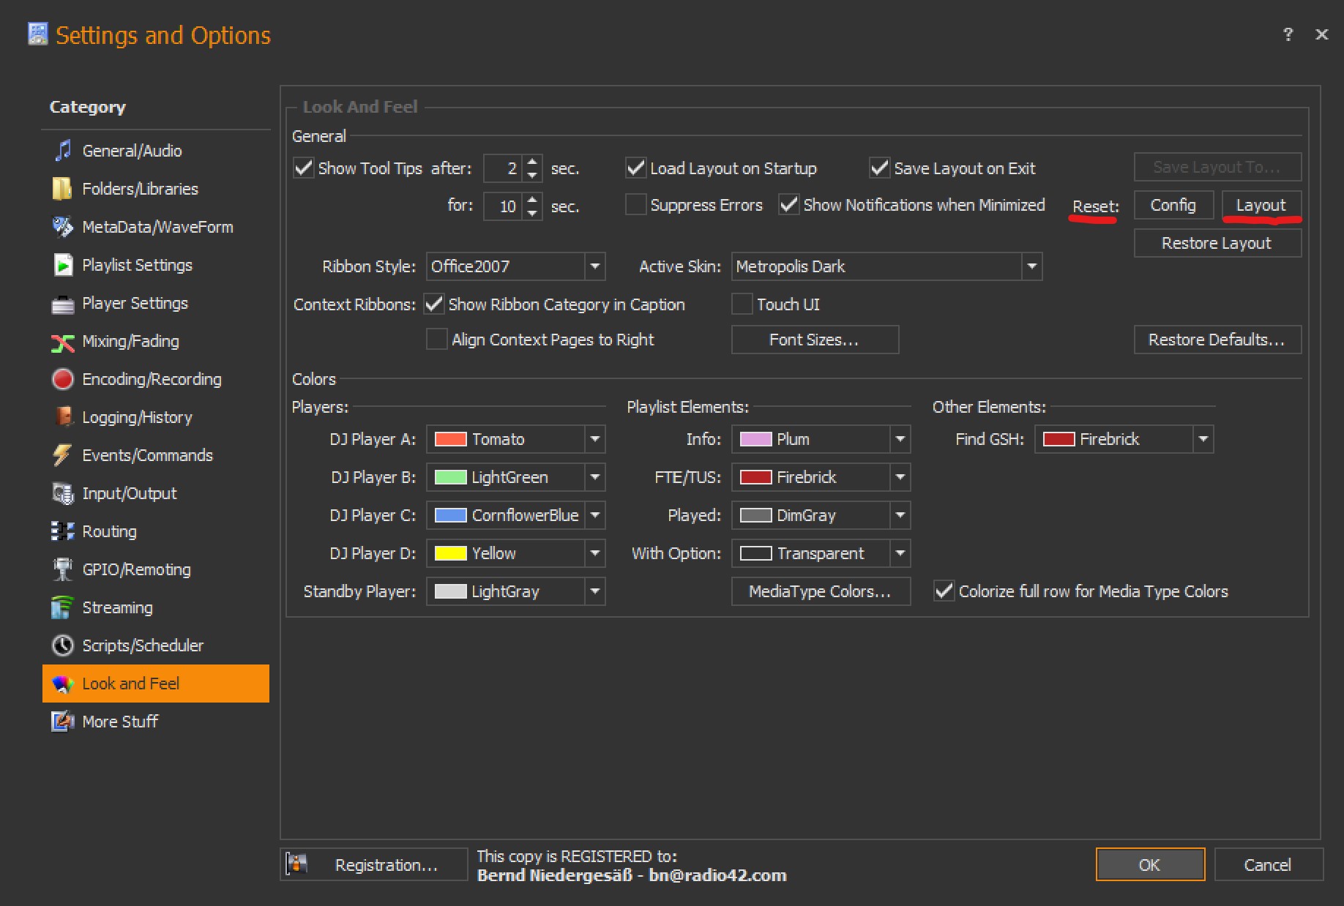Image resolution: width=1344 pixels, height=906 pixels.
Task: Select the Streaming icon in sidebar
Action: (x=63, y=607)
